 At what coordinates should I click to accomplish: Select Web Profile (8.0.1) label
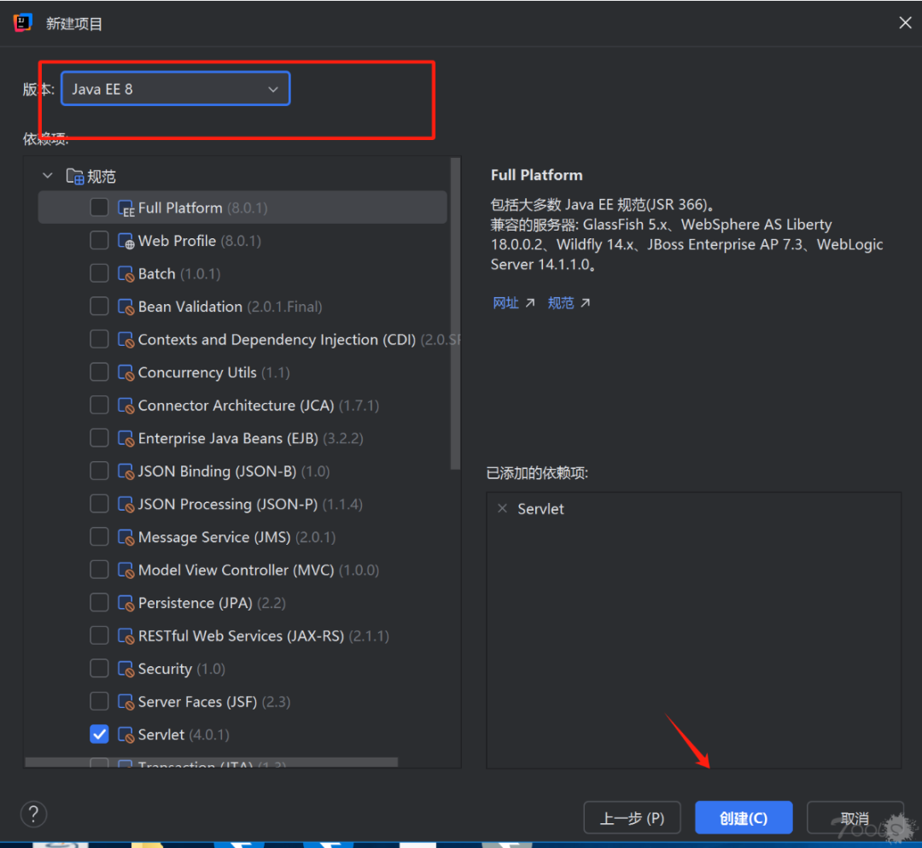pyautogui.click(x=199, y=241)
